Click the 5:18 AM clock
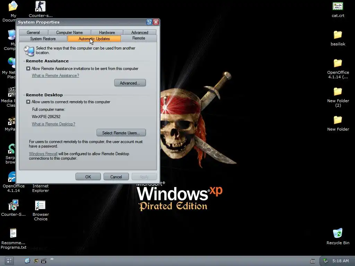The width and height of the screenshot is (355, 266). click(340, 261)
